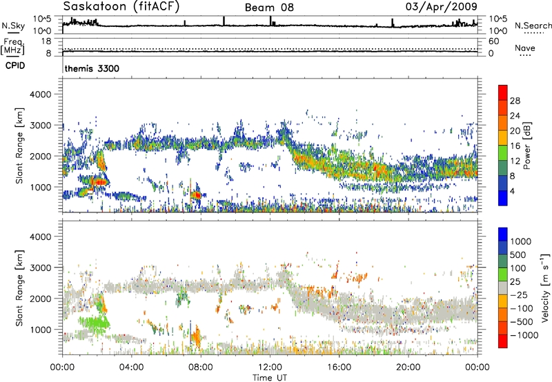Click the gray segment of the velocity colorbar
This screenshot has width=552, height=382.
click(x=503, y=288)
